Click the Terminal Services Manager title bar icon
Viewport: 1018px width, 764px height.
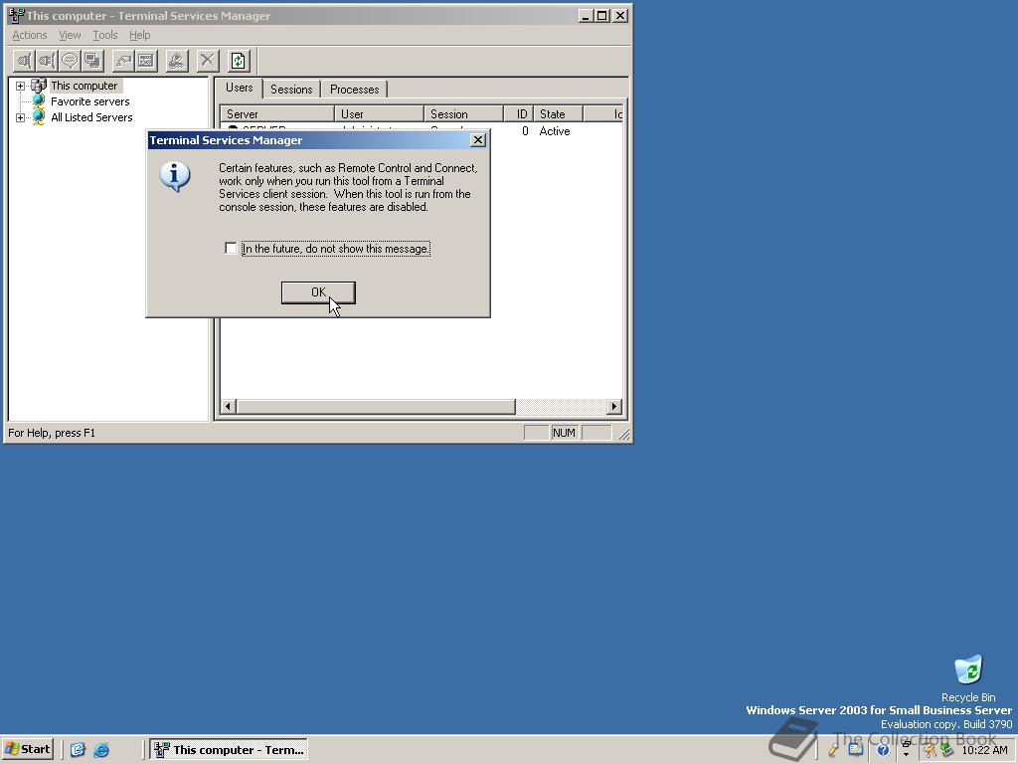16,16
